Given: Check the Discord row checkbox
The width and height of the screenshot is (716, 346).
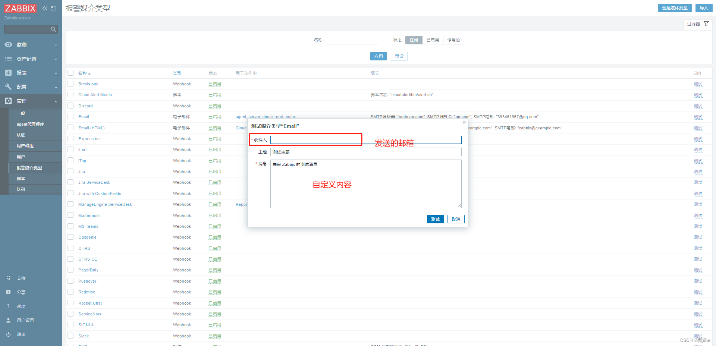Looking at the screenshot, I should point(70,106).
